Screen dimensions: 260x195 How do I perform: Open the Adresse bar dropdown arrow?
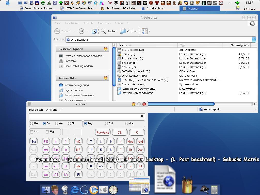pyautogui.click(x=254, y=39)
